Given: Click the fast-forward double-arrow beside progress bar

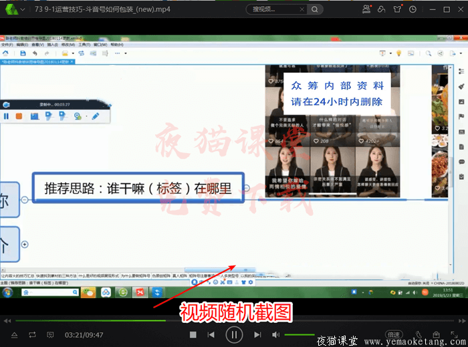Looking at the screenshot, I should pos(462,321).
